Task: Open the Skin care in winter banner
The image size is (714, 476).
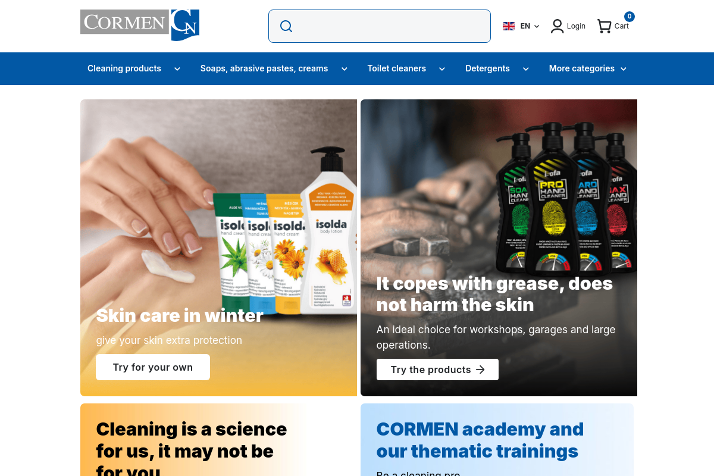Action: tap(218, 248)
